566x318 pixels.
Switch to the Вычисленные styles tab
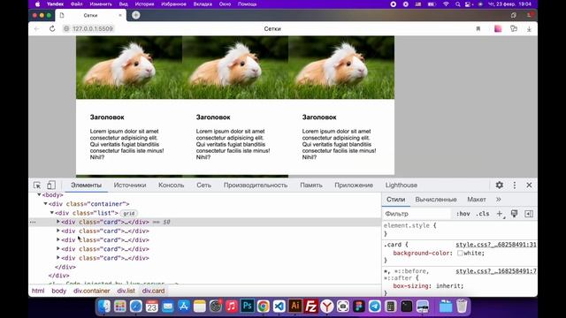(x=436, y=200)
